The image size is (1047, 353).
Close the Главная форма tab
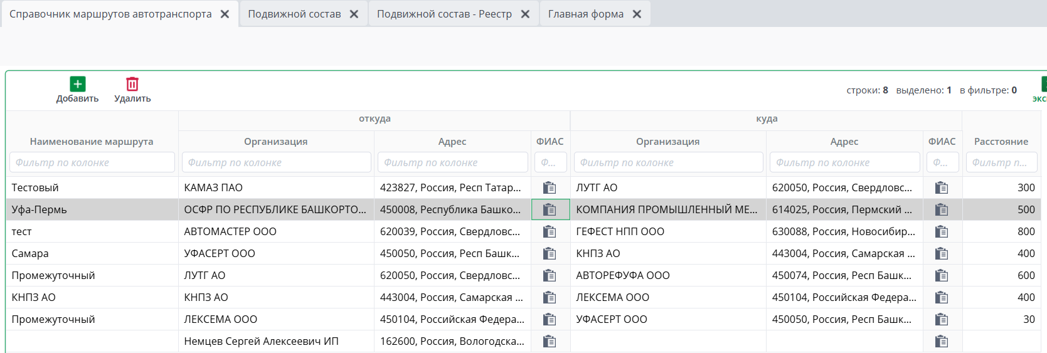pyautogui.click(x=637, y=14)
